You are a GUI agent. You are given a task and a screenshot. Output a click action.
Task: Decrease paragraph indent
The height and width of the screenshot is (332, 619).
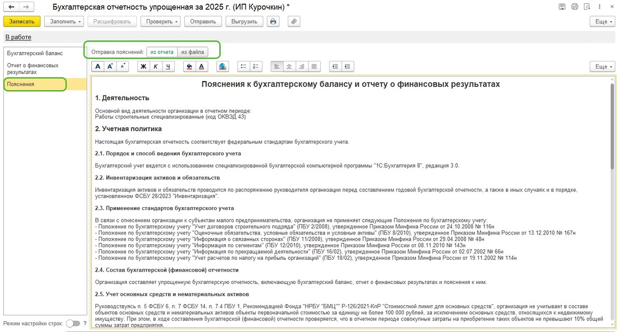tap(348, 67)
